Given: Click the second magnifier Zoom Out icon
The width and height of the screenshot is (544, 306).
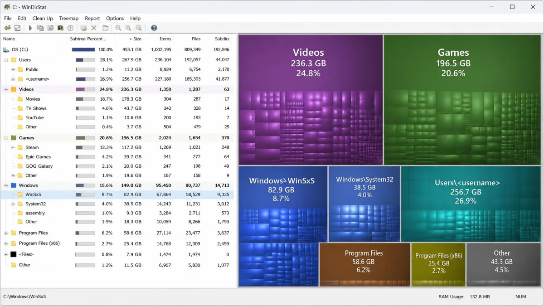Looking at the screenshot, I should (x=128, y=28).
